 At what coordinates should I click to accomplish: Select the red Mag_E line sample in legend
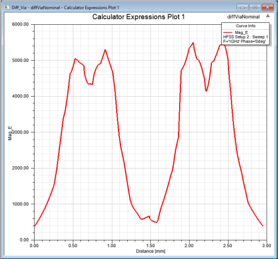pos(227,32)
